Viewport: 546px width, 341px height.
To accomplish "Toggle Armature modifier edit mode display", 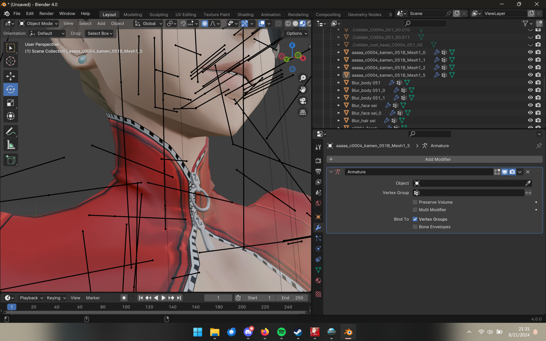I will (497, 172).
